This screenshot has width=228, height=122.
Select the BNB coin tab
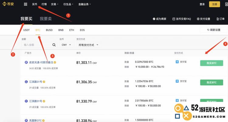point(61,30)
